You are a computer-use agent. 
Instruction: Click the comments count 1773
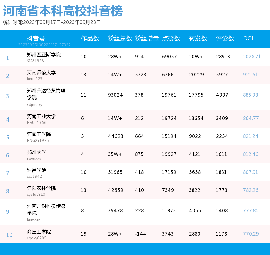222,190
